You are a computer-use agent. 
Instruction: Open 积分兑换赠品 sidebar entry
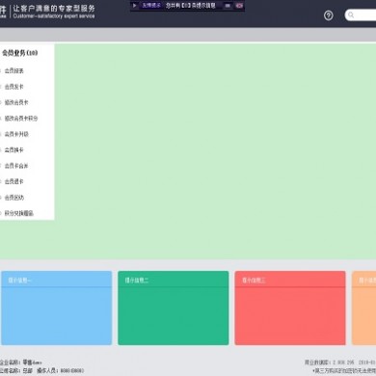coord(18,213)
